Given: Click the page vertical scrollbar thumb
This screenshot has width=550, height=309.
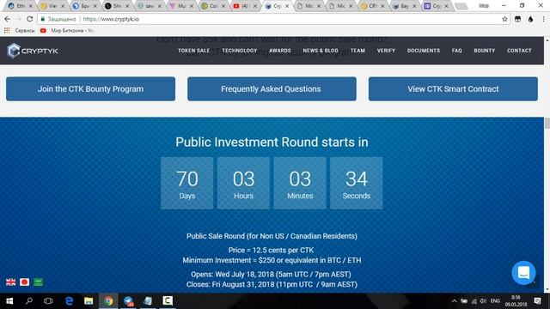Looking at the screenshot, I should (x=547, y=123).
